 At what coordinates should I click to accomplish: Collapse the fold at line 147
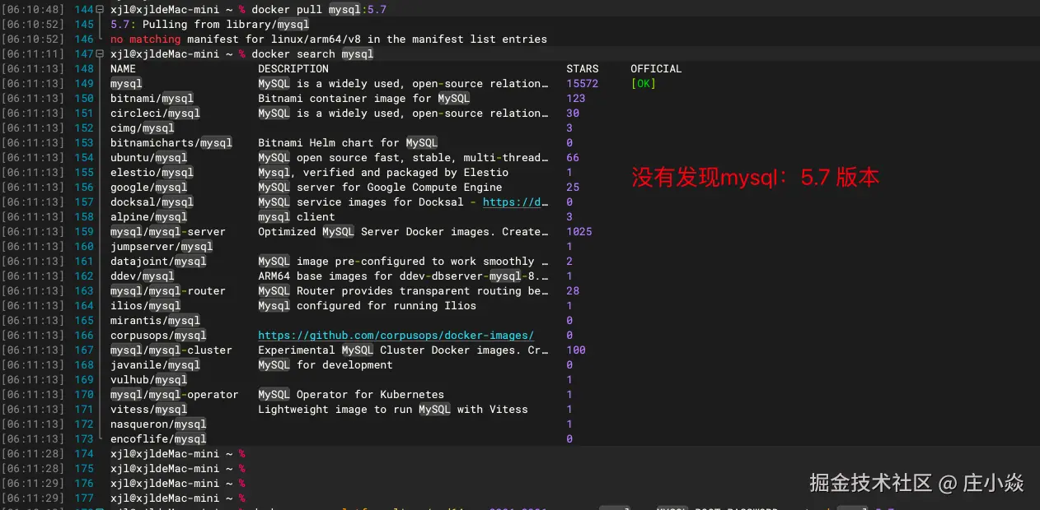100,54
